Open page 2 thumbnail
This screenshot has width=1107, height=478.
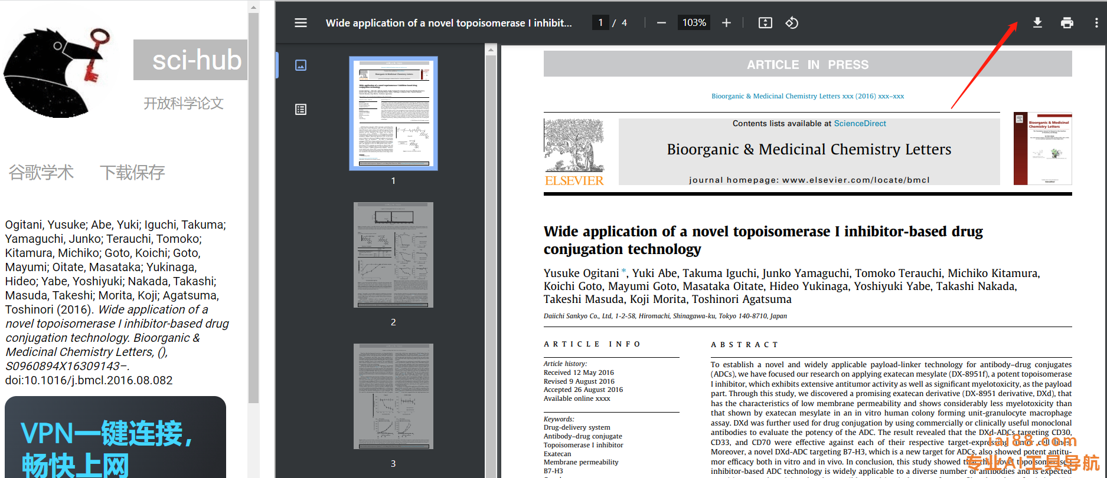(393, 255)
